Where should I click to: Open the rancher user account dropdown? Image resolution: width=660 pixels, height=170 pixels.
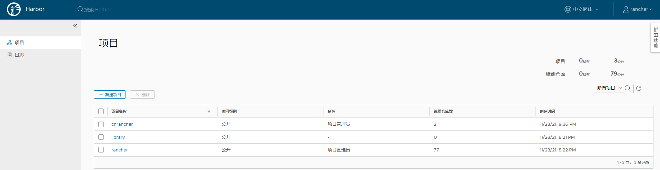(x=638, y=10)
